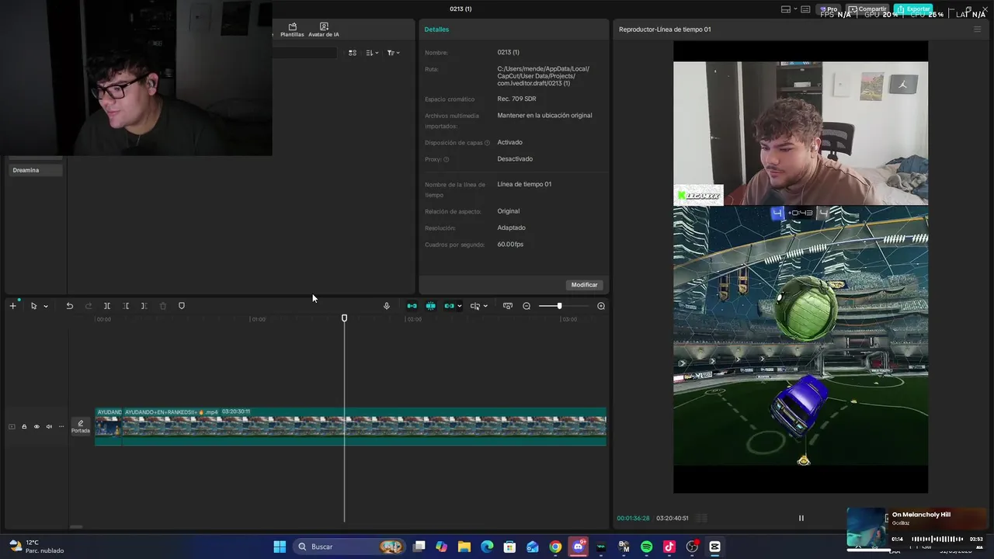Mute the main video track audio
The height and width of the screenshot is (559, 994).
click(x=49, y=426)
